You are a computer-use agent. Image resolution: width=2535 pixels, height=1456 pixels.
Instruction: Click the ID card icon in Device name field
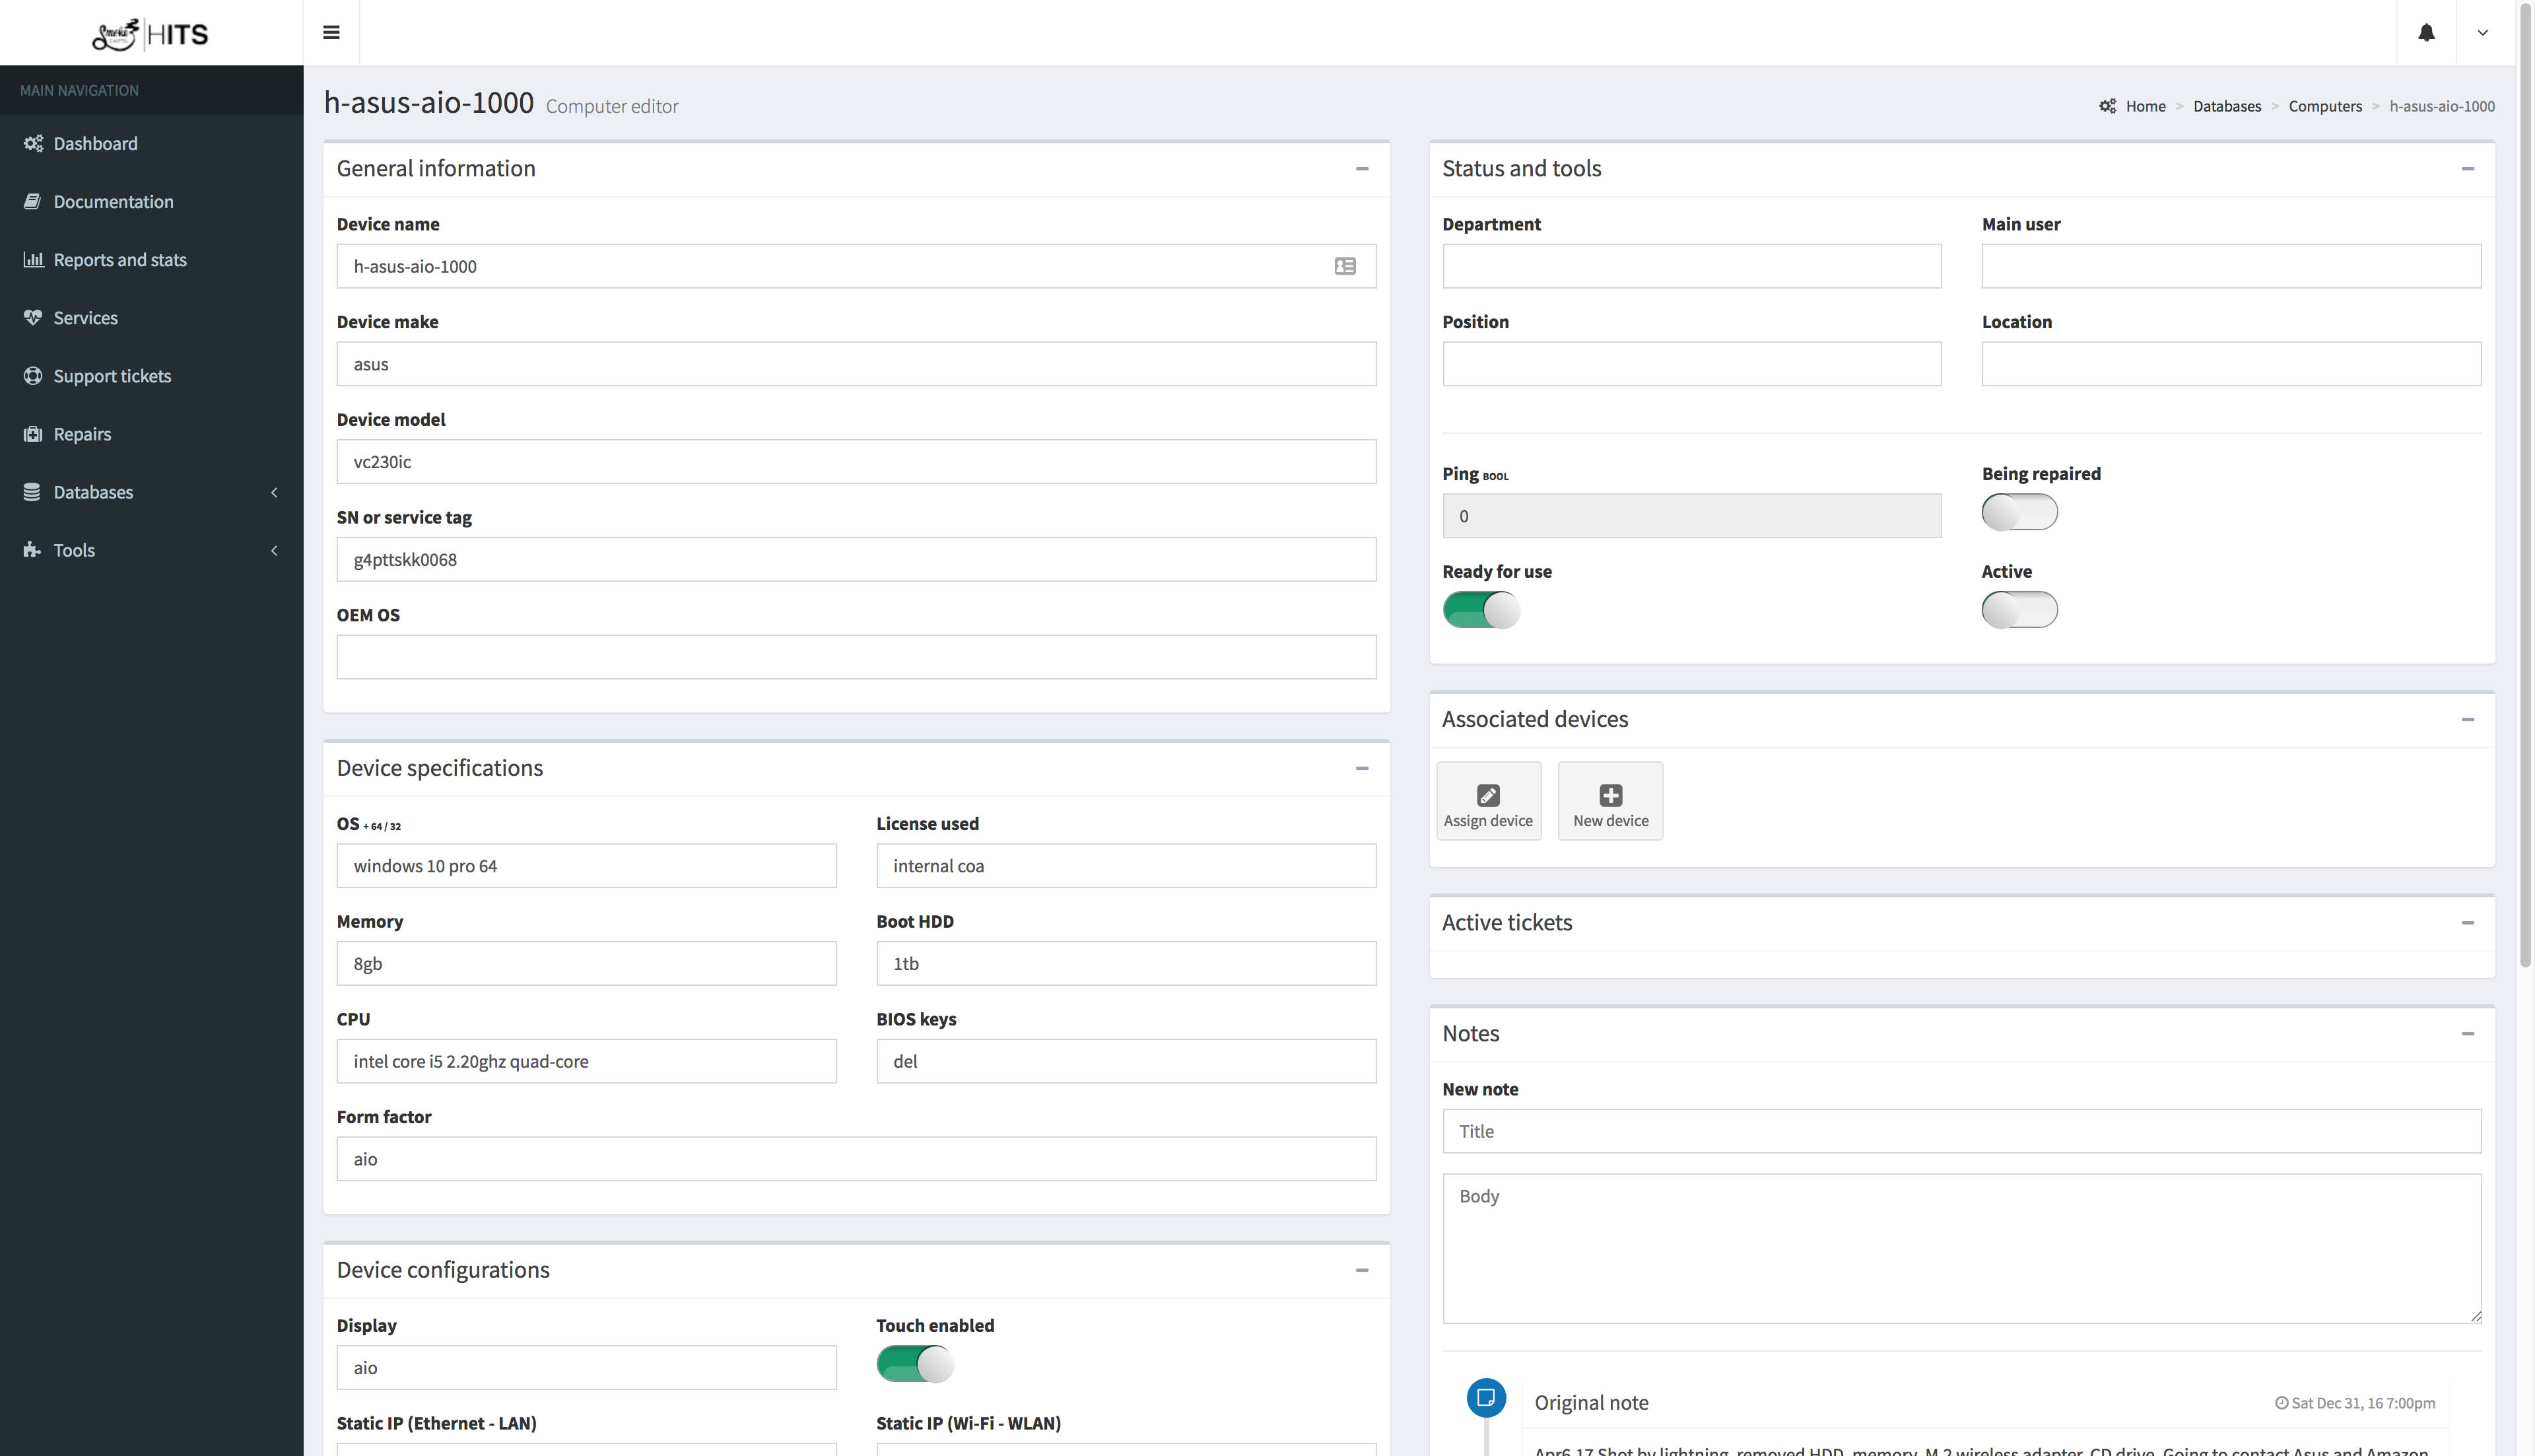pos(1345,266)
